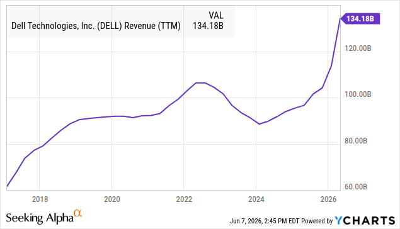Image resolution: width=400 pixels, height=229 pixels.
Task: Click the 120.00B y-axis label
Action: click(358, 48)
